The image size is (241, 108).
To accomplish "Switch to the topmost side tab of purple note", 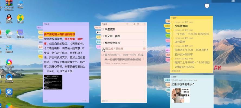I will pyautogui.click(x=40, y=28).
